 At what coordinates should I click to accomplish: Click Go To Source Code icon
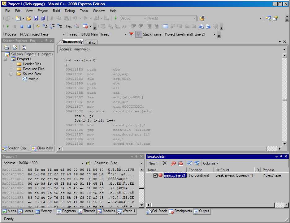click(190, 163)
